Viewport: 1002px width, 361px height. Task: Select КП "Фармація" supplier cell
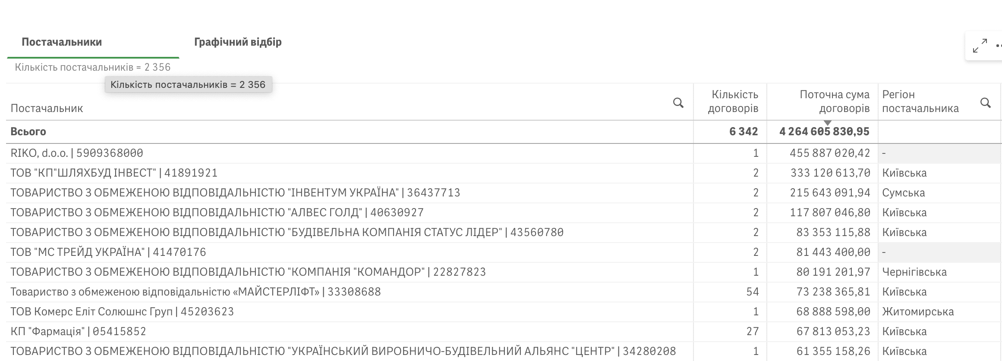pos(78,332)
